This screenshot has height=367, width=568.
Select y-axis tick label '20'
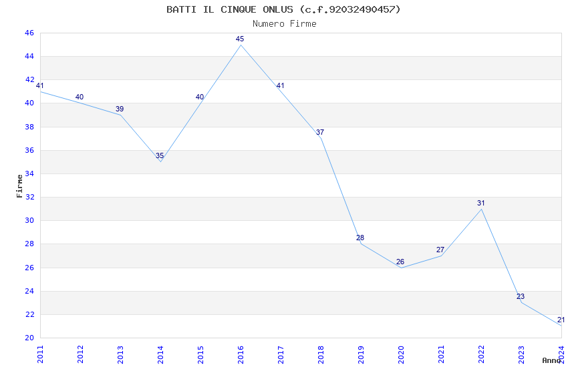click(x=29, y=338)
